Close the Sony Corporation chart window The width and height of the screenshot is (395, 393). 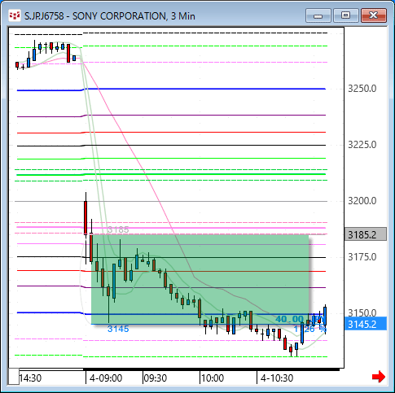click(373, 15)
